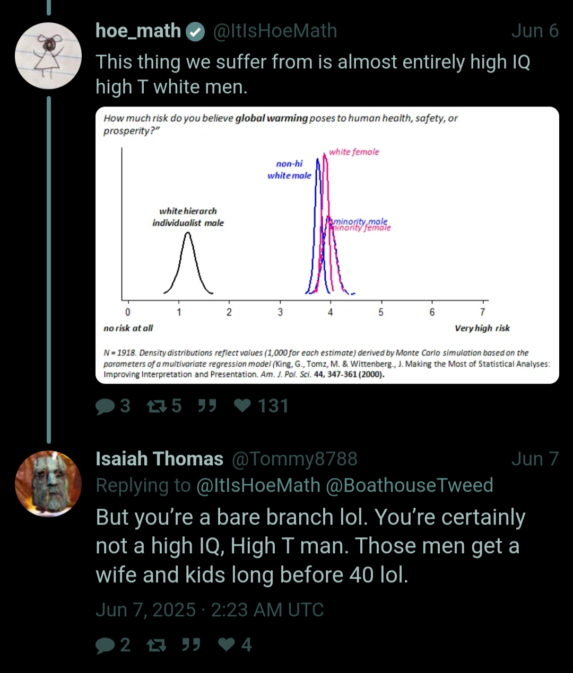The height and width of the screenshot is (673, 573).
Task: Open @BoathouseTweed mention link
Action: [x=409, y=485]
